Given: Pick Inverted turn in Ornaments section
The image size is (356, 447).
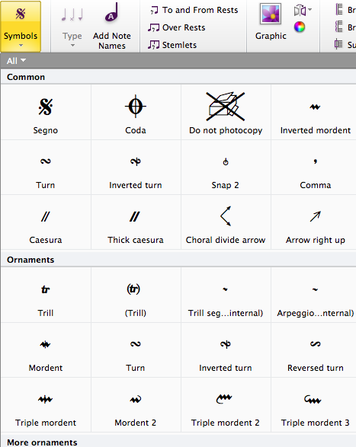Looking at the screenshot, I should [x=226, y=350].
